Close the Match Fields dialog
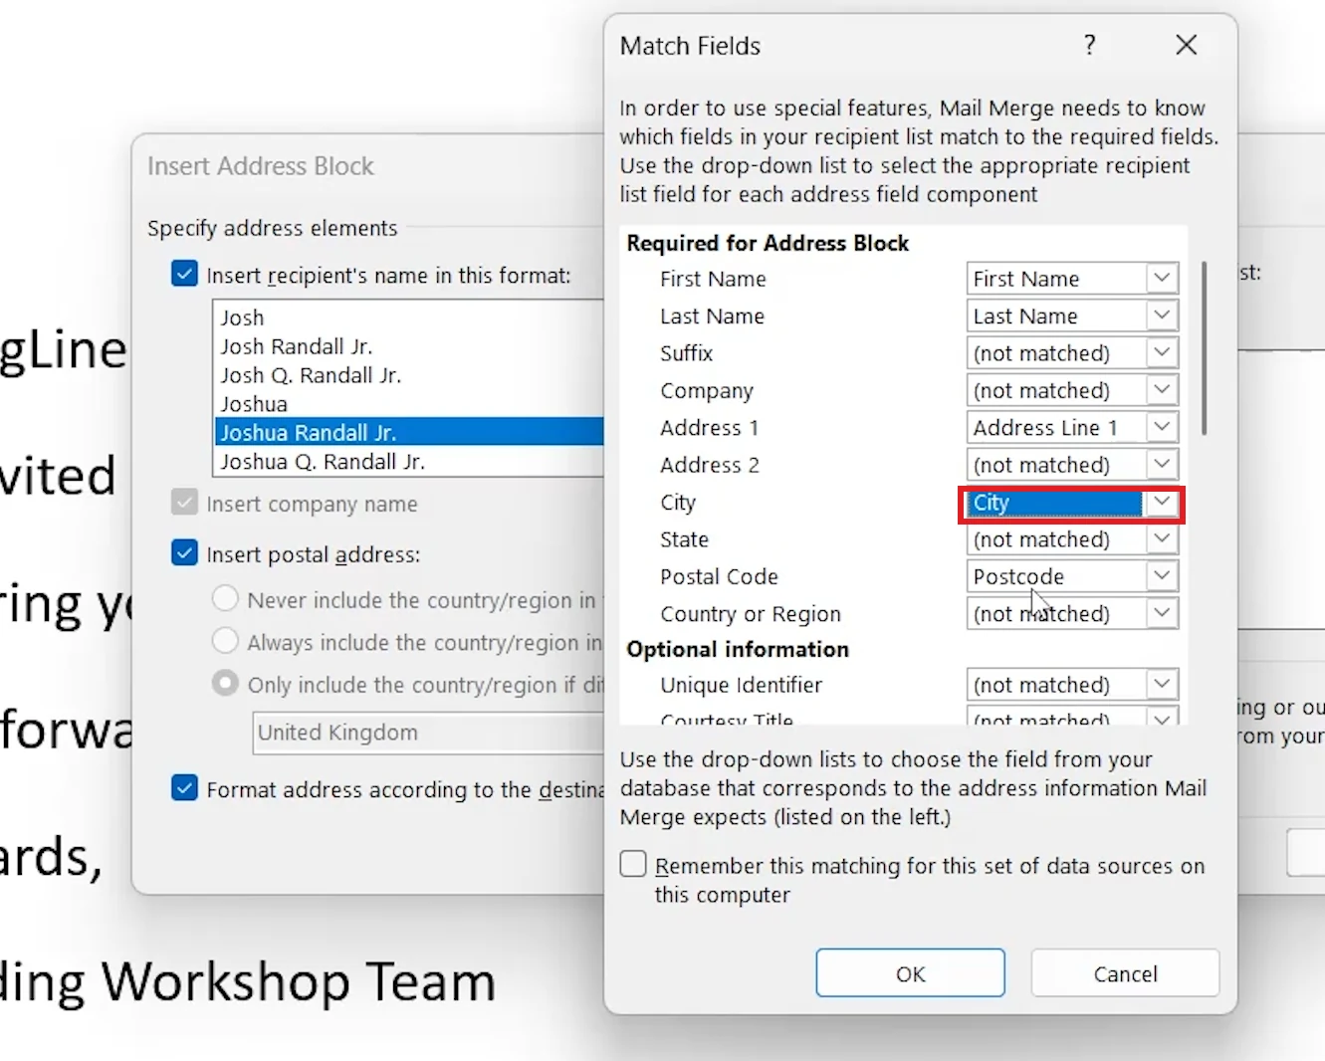This screenshot has width=1325, height=1061. (1186, 45)
